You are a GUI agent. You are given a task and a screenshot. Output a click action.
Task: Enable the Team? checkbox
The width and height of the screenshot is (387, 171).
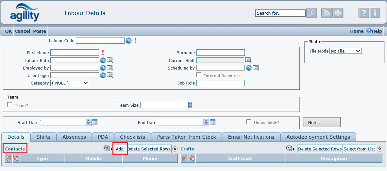[x=10, y=105]
